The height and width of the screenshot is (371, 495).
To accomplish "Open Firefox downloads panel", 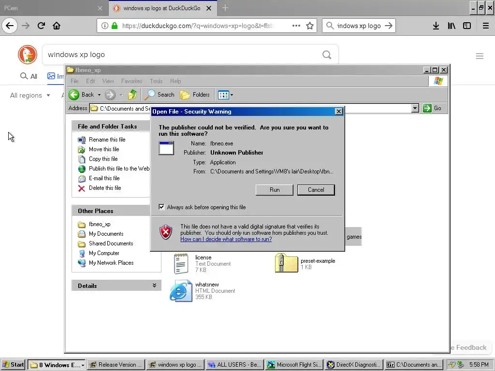I will coord(436,26).
